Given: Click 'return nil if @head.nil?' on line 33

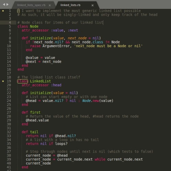Looking at the screenshot, I should [51, 136].
